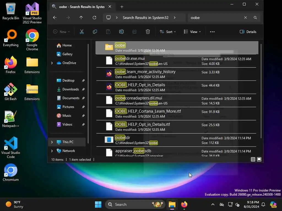Open Git Bash desktop shortcut
The width and height of the screenshot is (282, 211).
click(x=11, y=92)
